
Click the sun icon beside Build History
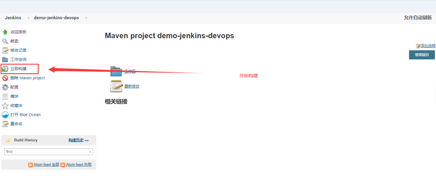8,140
